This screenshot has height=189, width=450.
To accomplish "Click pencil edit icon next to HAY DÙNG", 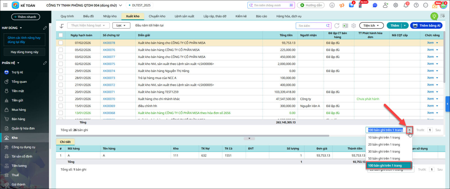I will click(45, 28).
